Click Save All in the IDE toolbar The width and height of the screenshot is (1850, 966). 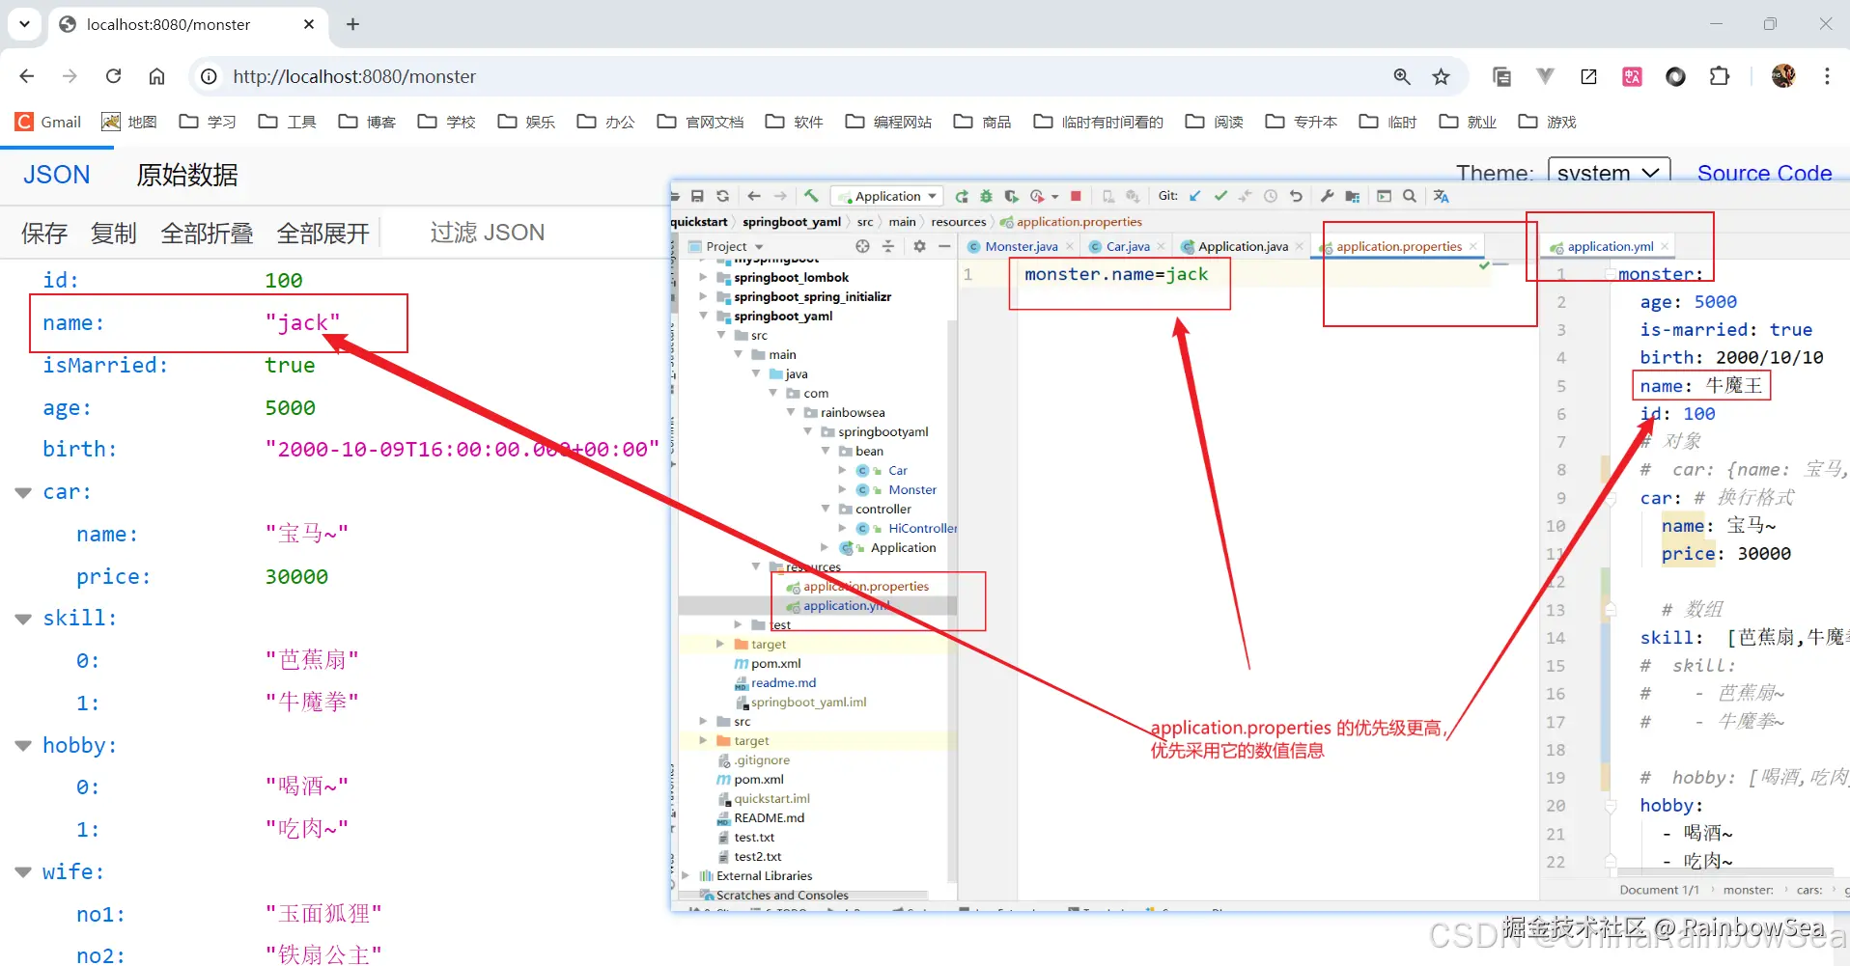pyautogui.click(x=697, y=196)
